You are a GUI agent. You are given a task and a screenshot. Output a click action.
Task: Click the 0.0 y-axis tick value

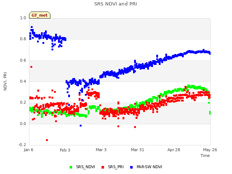tap(23, 124)
